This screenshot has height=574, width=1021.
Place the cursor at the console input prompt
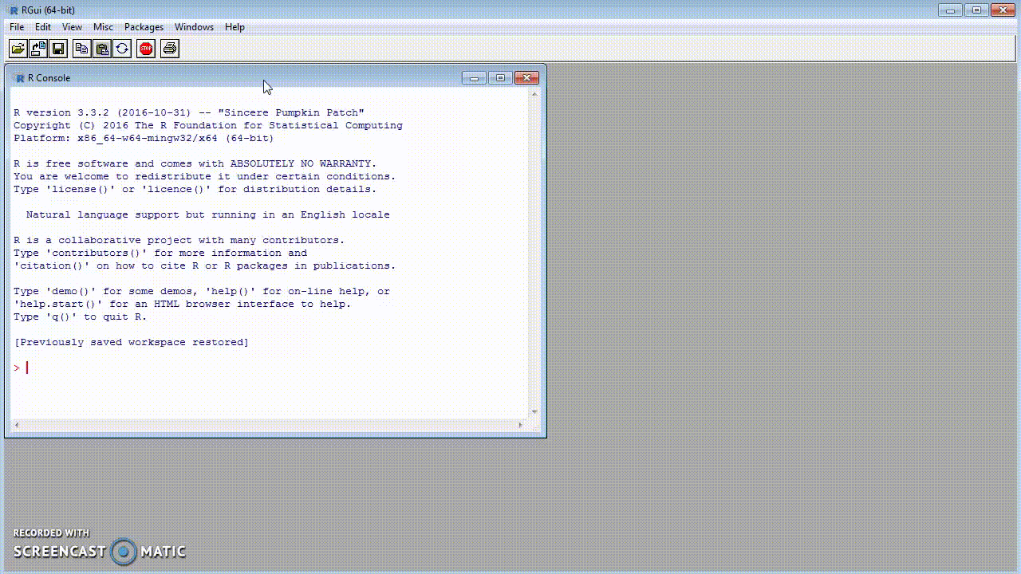[x=26, y=368]
